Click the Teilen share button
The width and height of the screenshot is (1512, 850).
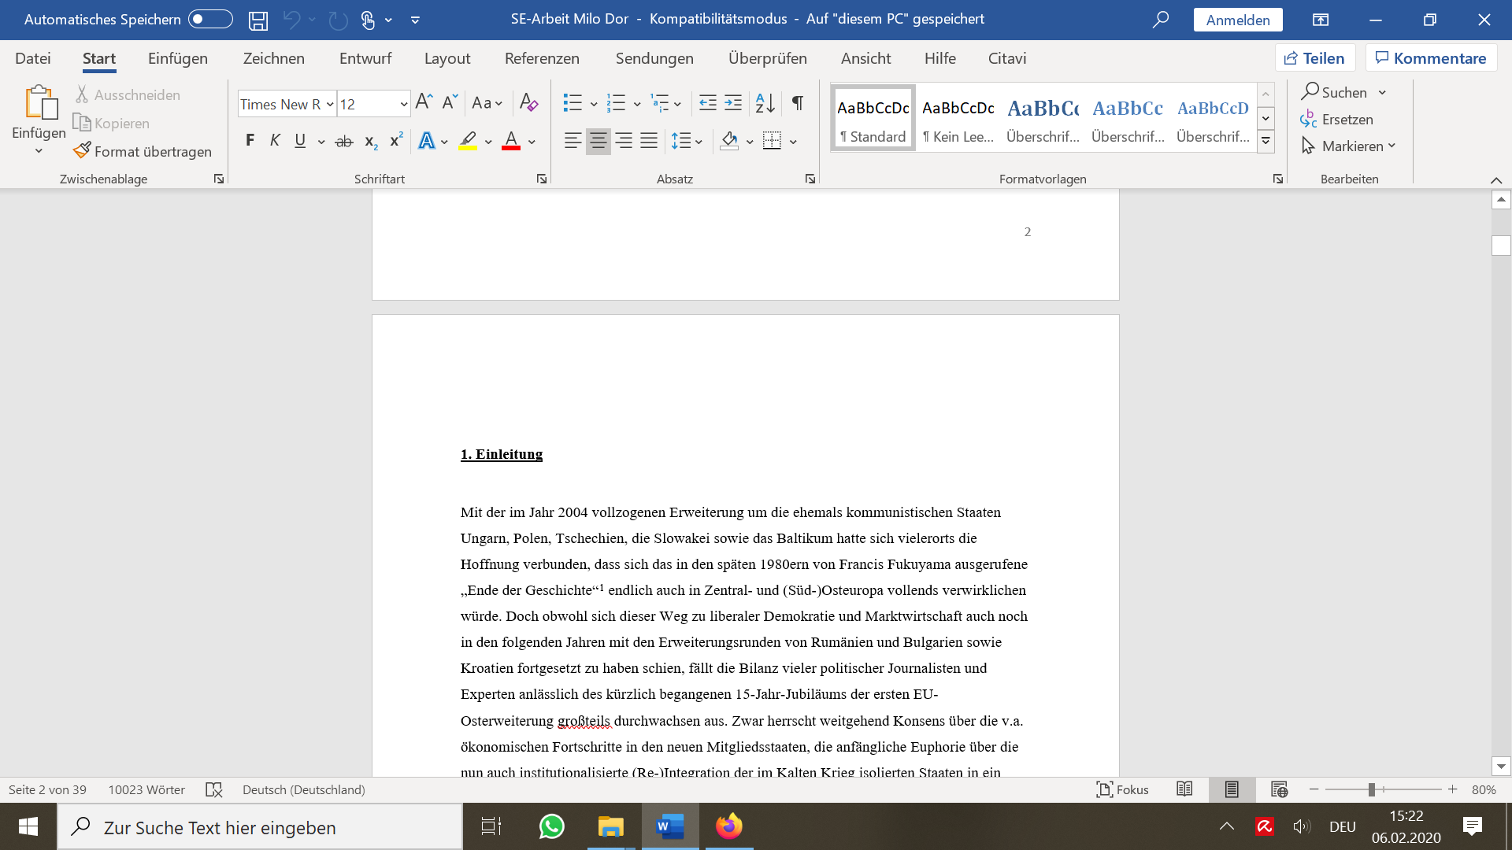pyautogui.click(x=1314, y=58)
